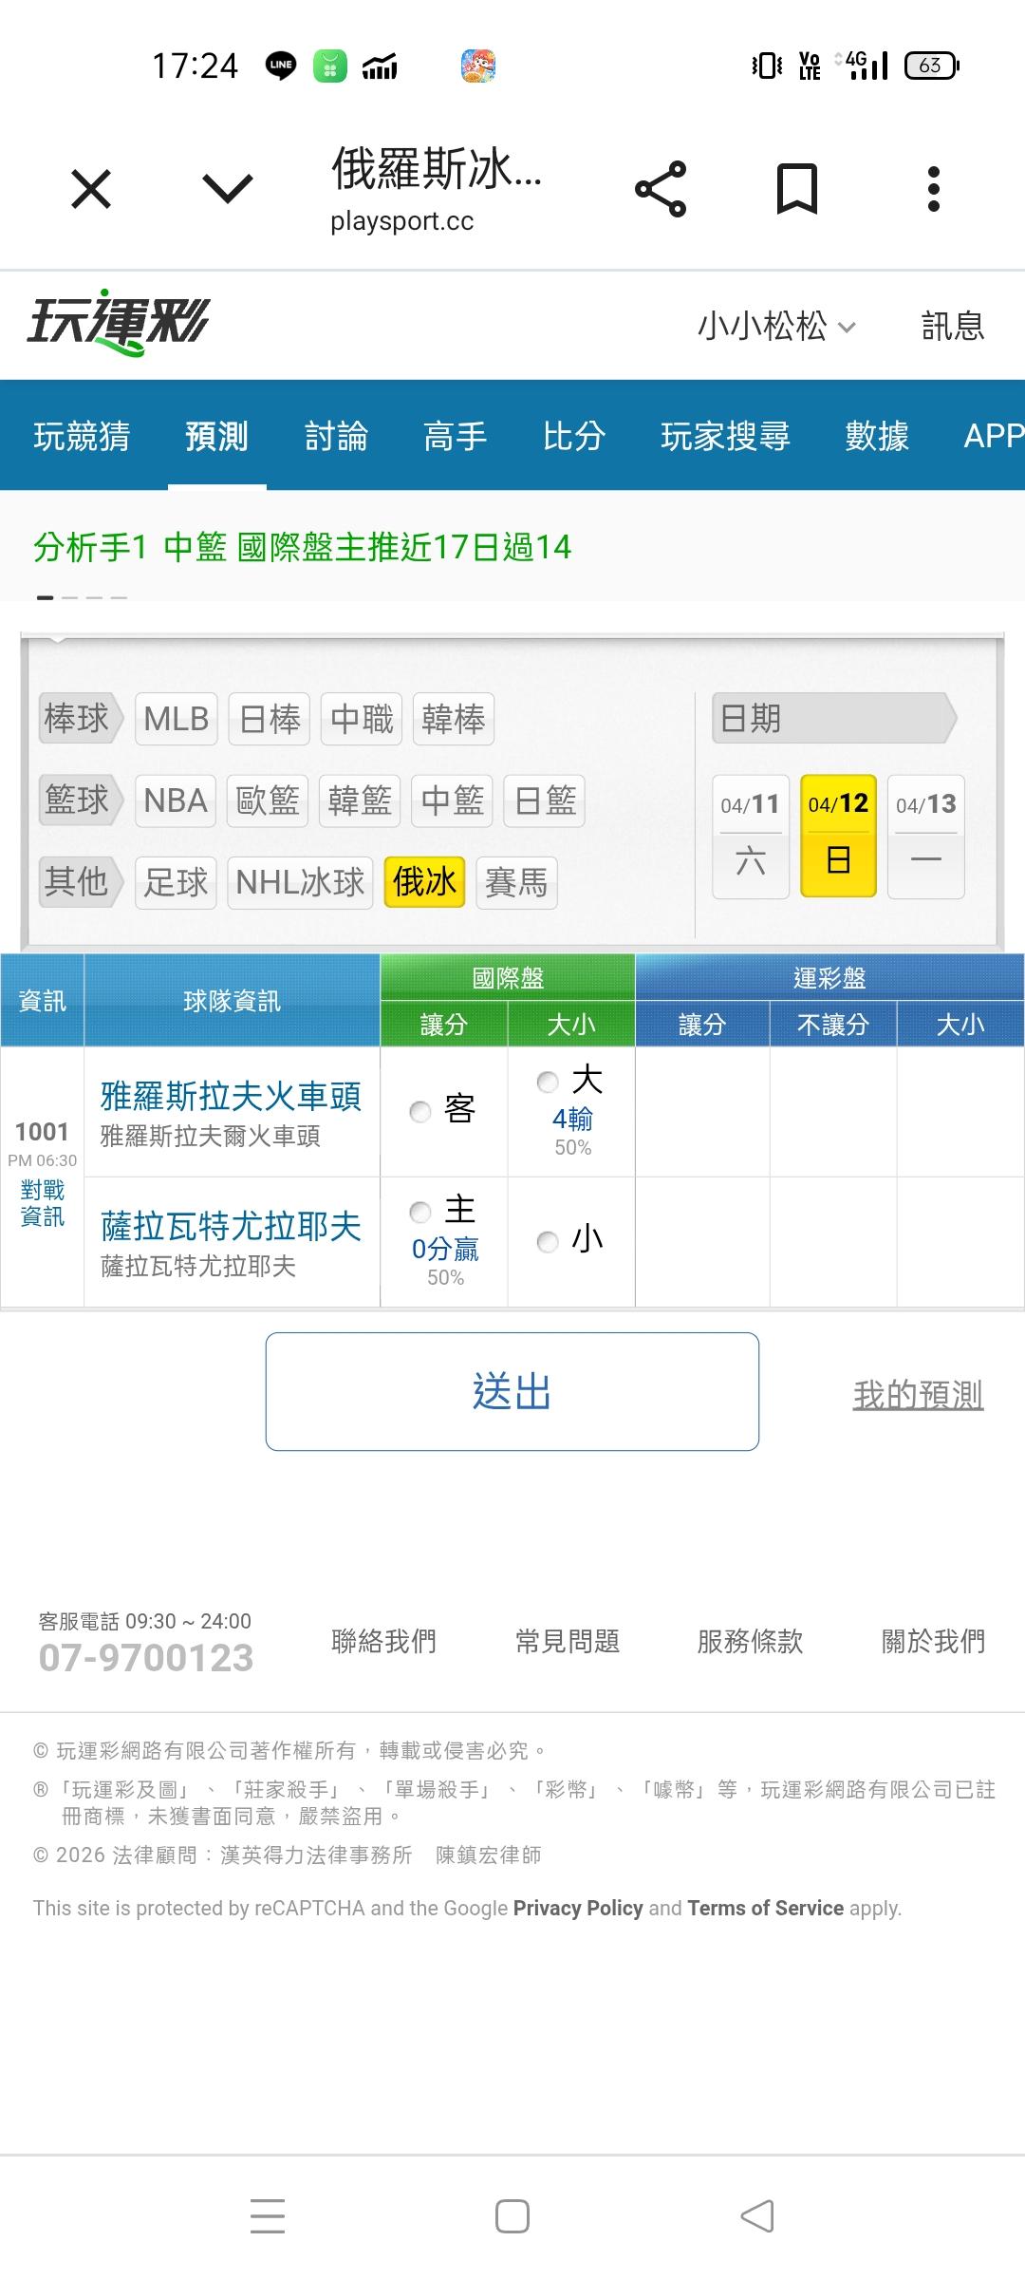Submit prediction with 送出 button
Screen dimensions: 1025x2279
[512, 1391]
